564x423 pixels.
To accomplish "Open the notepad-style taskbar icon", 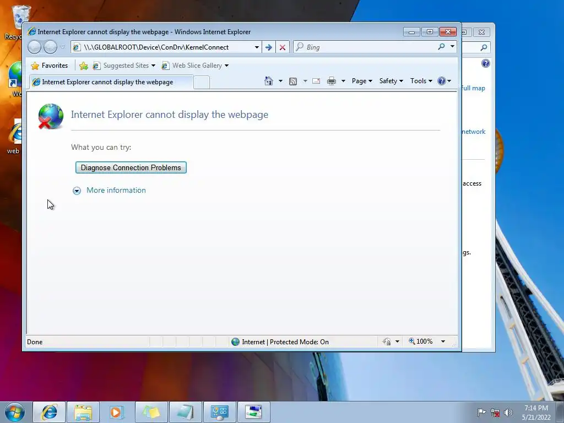I will pyautogui.click(x=186, y=412).
